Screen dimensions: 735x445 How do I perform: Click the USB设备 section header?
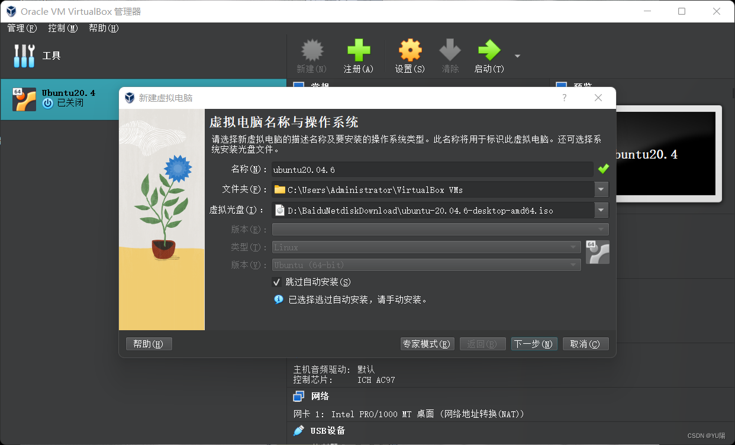pos(328,430)
